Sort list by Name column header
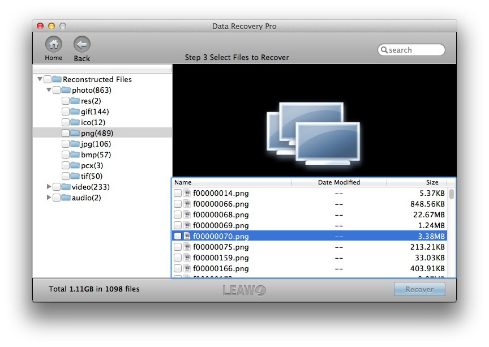The height and width of the screenshot is (347, 489). point(231,182)
